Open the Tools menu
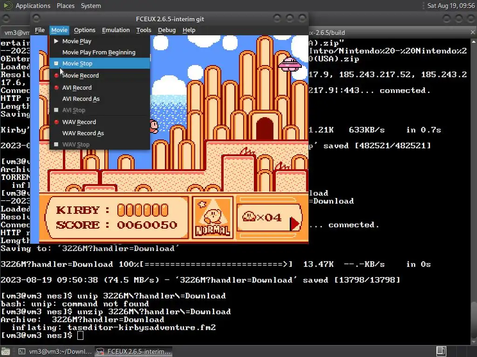 tap(143, 30)
